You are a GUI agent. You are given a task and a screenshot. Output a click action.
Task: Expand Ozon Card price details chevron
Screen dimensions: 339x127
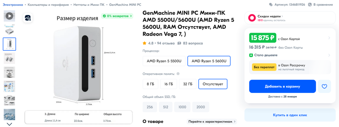point(329,38)
